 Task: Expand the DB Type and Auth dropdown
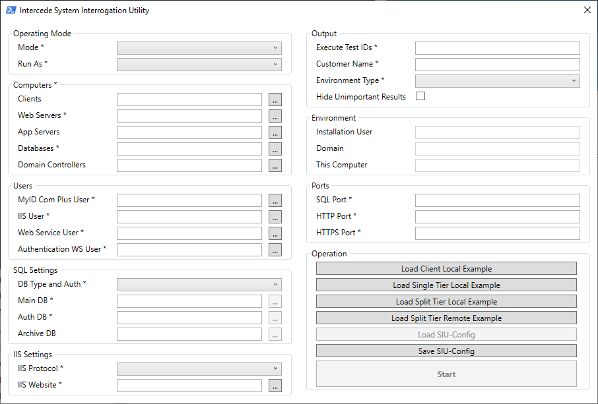(199, 285)
